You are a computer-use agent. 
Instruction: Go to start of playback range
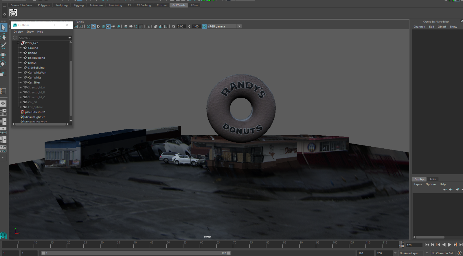427,245
